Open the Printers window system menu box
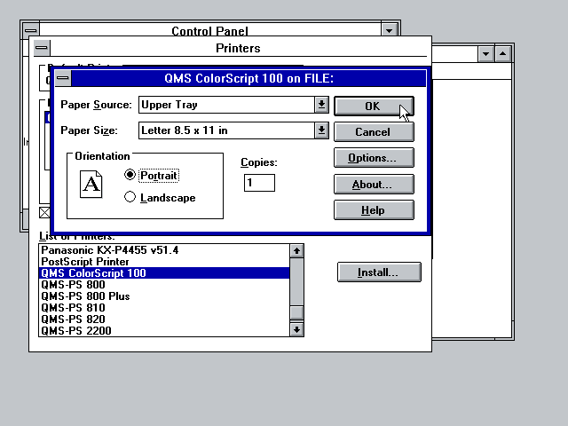This screenshot has height=426, width=568. click(42, 48)
